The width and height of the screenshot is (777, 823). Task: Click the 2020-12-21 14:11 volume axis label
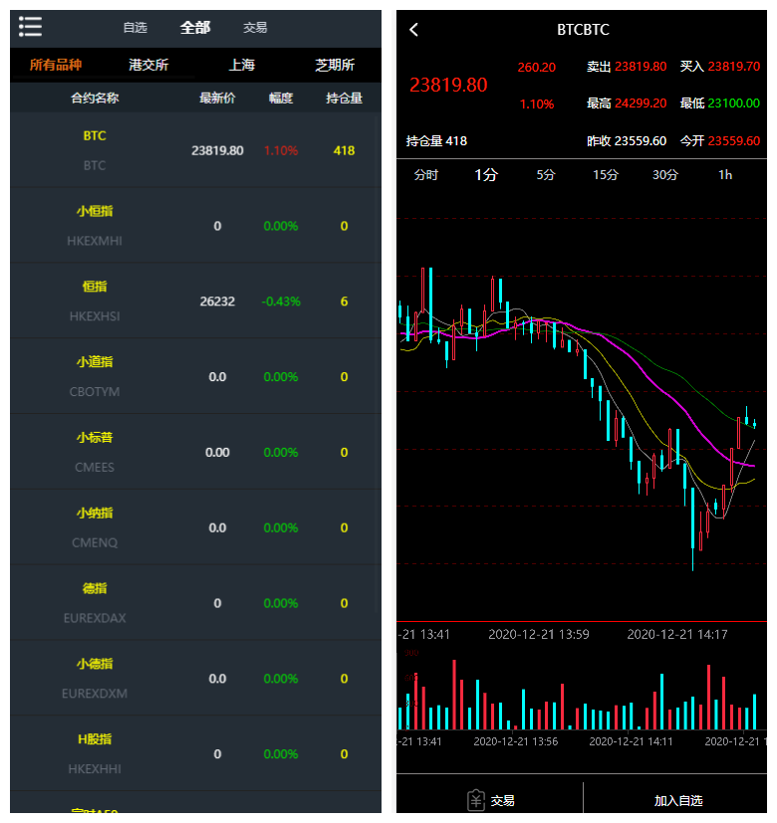(631, 741)
